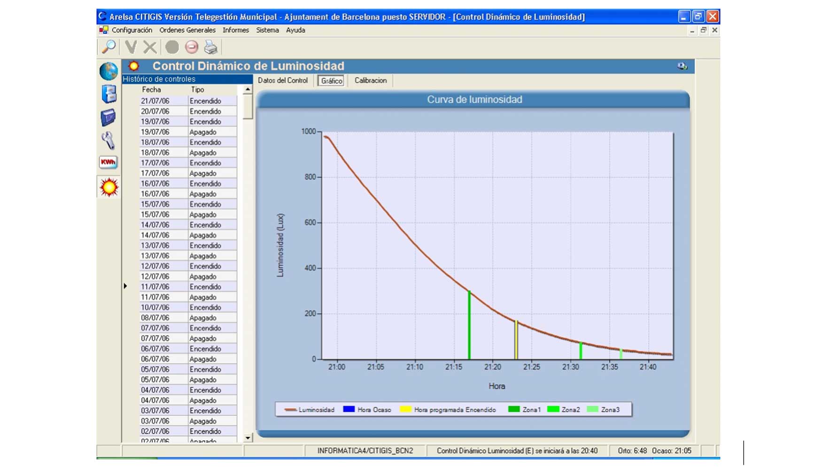Select the 17/07/06 Apagado row
Image resolution: width=822 pixels, height=470 pixels.
pos(188,173)
